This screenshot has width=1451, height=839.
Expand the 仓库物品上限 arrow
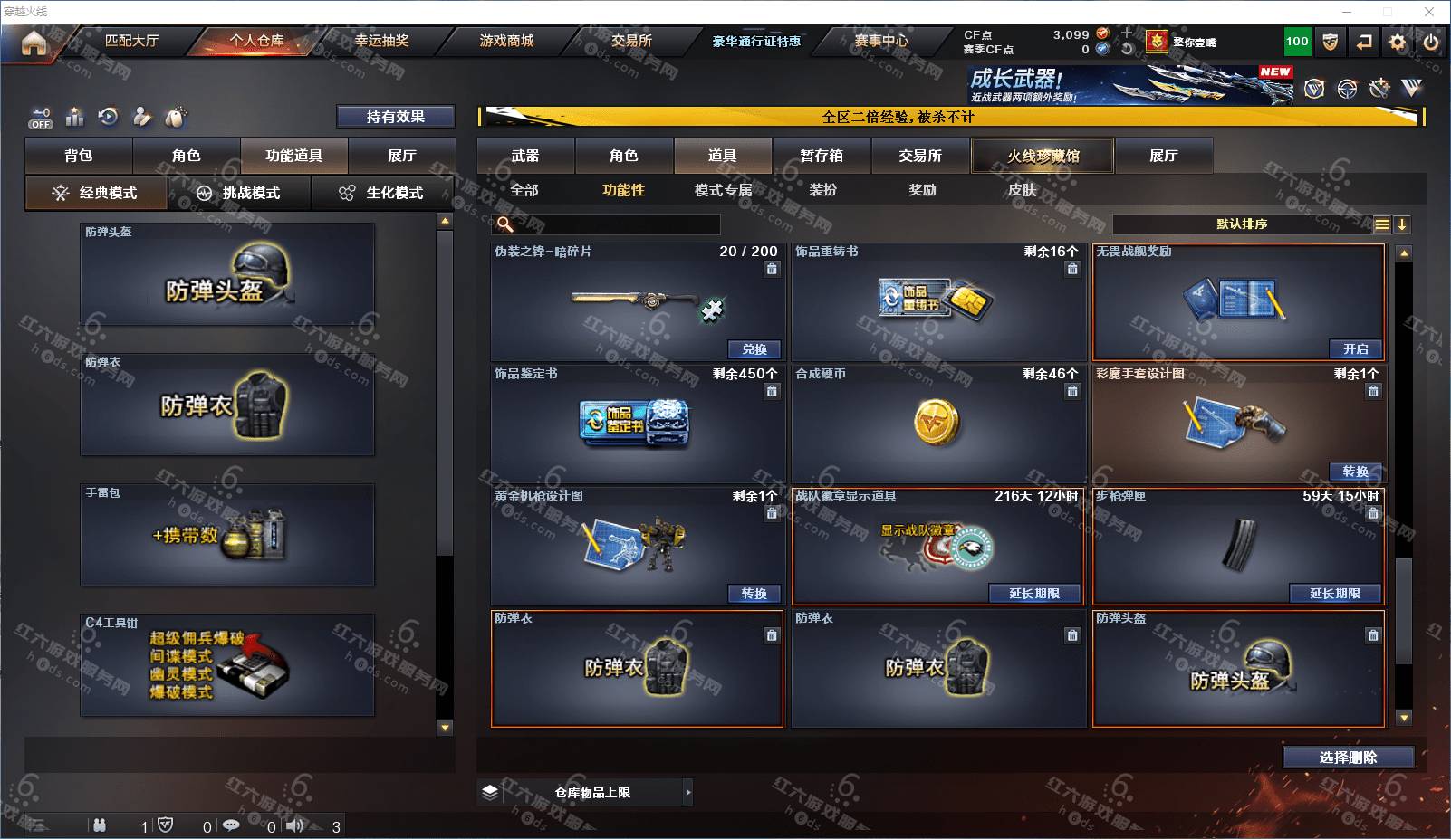pyautogui.click(x=688, y=793)
